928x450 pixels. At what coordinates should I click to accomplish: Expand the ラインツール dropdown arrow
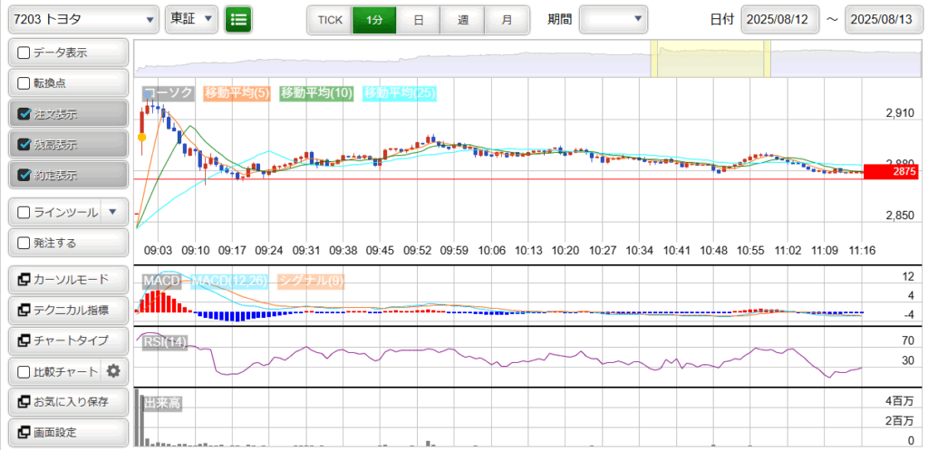point(114,212)
